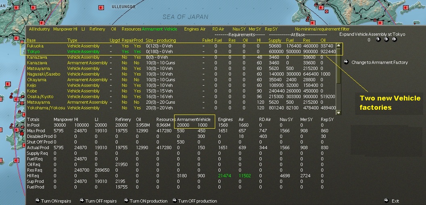Toggle Repair setting for Nagasaki/Sasebo row
The width and height of the screenshot is (426, 205).
pos(125,74)
